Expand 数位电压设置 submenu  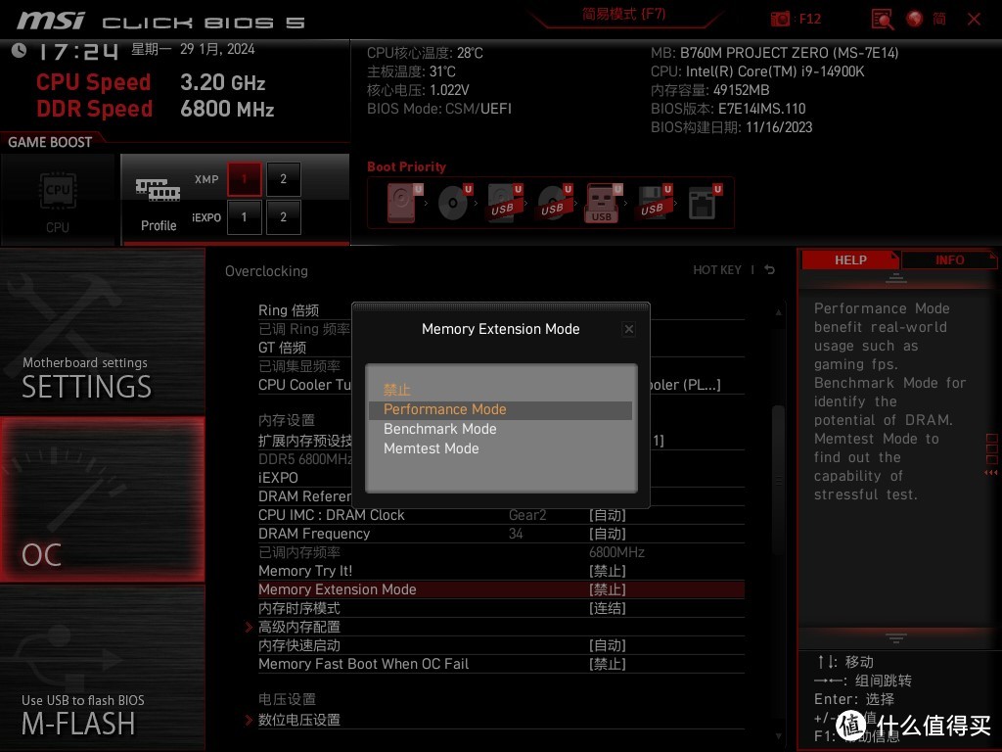299,720
